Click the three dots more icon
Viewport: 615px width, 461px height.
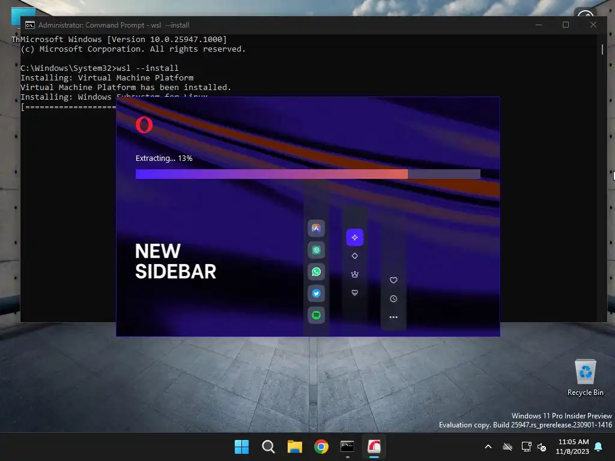click(393, 317)
